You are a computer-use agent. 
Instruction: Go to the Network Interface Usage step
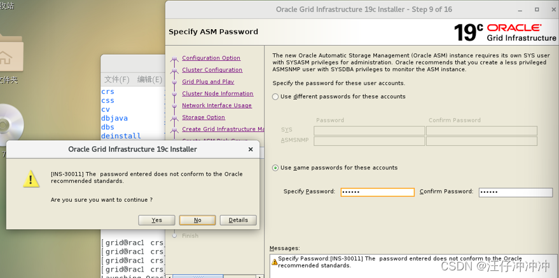(x=217, y=105)
